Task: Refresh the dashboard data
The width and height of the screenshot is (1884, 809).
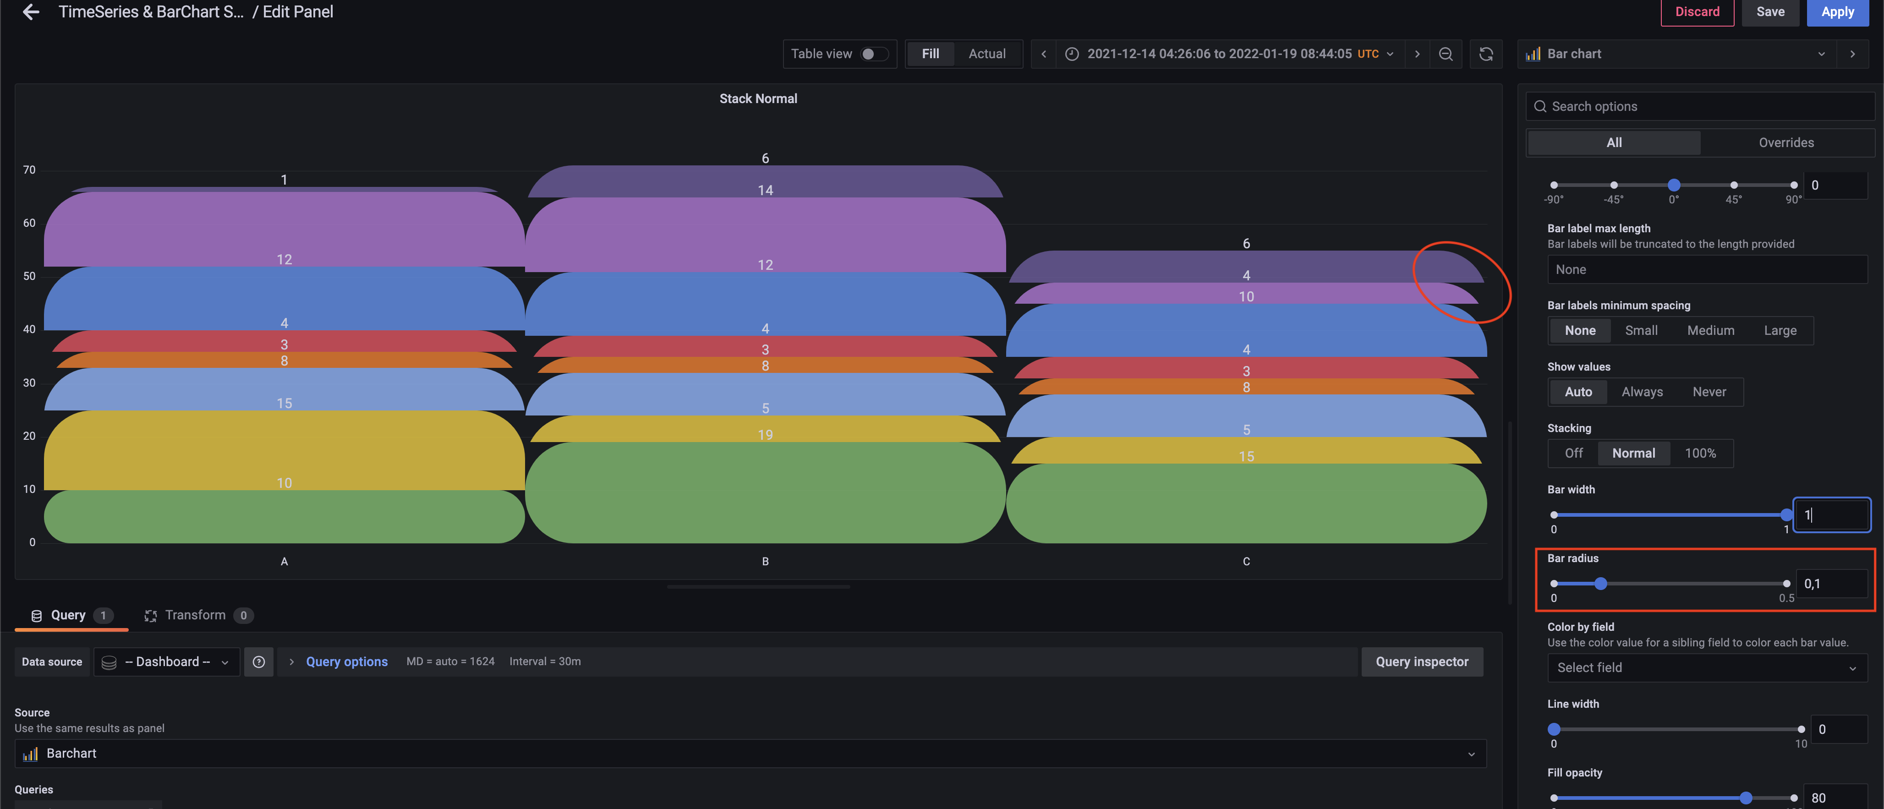Action: 1486,54
